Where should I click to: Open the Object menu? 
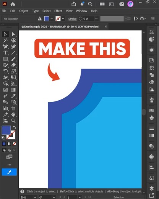pyautogui.click(x=24, y=11)
